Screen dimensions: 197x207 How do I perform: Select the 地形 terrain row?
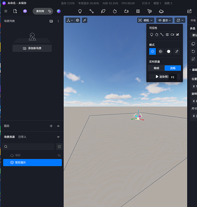click(x=33, y=155)
